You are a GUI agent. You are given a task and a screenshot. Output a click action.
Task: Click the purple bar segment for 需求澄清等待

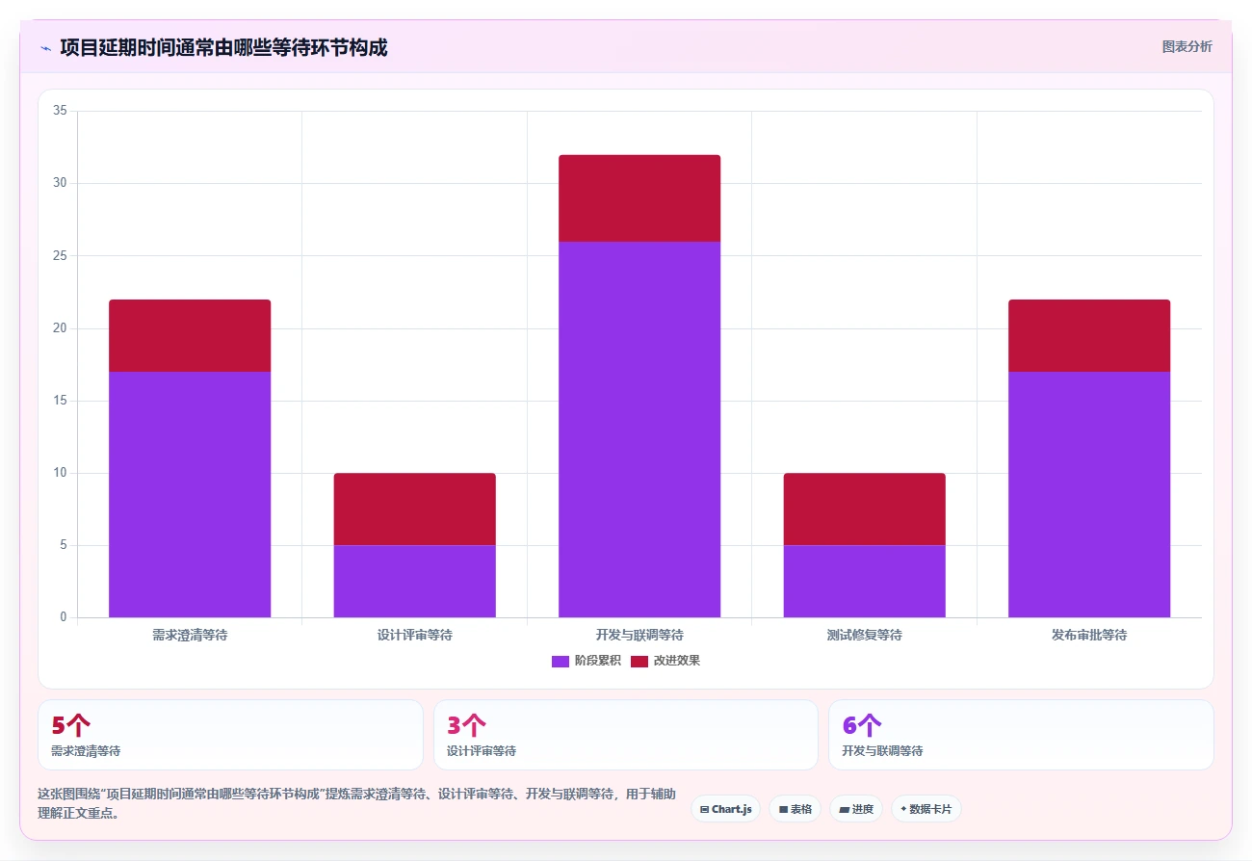tap(190, 494)
